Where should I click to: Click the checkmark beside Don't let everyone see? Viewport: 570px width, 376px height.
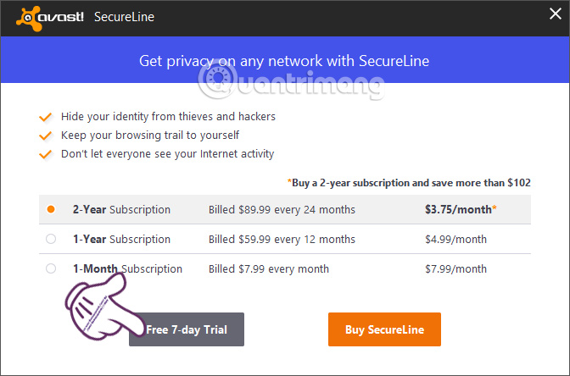click(46, 154)
